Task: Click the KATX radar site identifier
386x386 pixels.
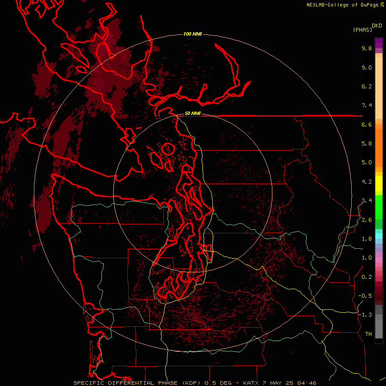Action: tap(251, 383)
